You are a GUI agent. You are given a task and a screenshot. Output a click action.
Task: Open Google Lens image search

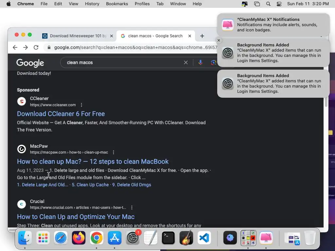(213, 62)
